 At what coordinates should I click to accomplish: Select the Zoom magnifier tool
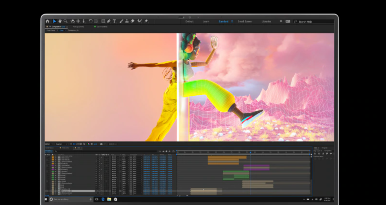pyautogui.click(x=65, y=21)
